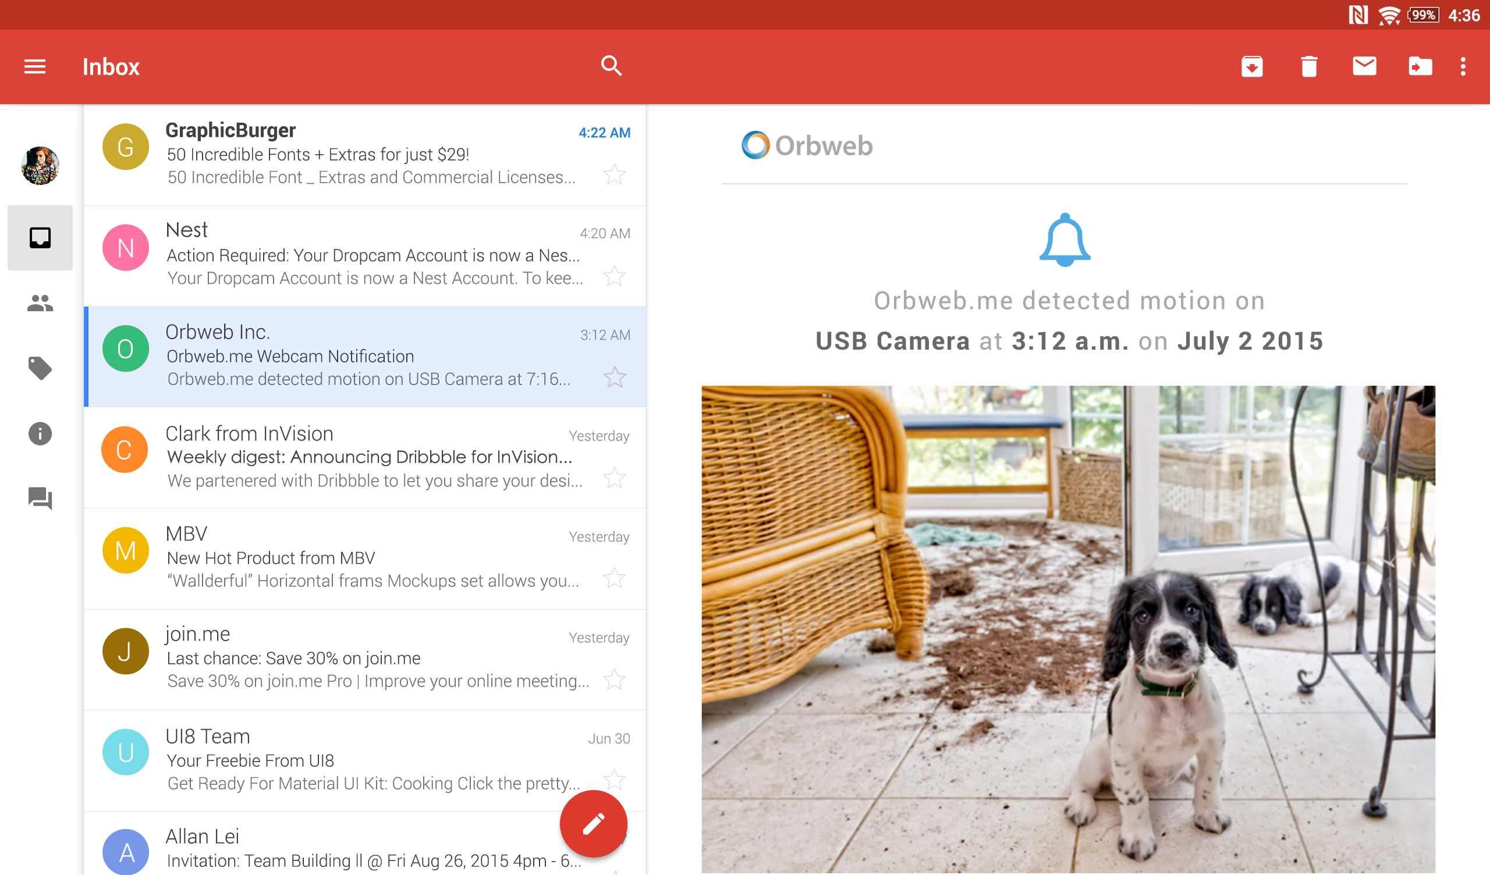Open 'Last chance: Save 30% on join.me' email
The width and height of the screenshot is (1490, 875).
[365, 660]
